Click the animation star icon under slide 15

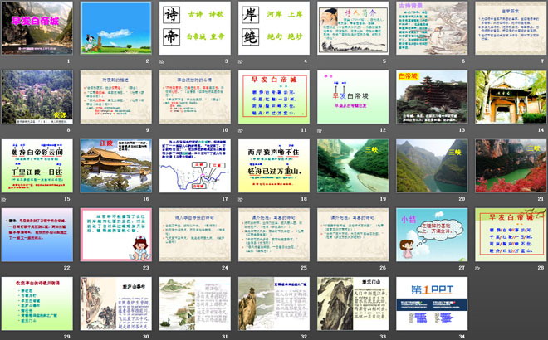[x=3, y=199]
